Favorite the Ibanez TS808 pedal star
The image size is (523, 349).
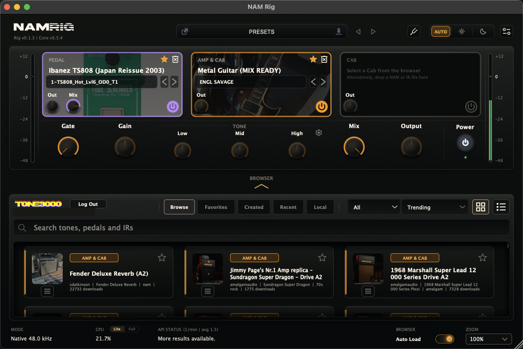(x=164, y=59)
